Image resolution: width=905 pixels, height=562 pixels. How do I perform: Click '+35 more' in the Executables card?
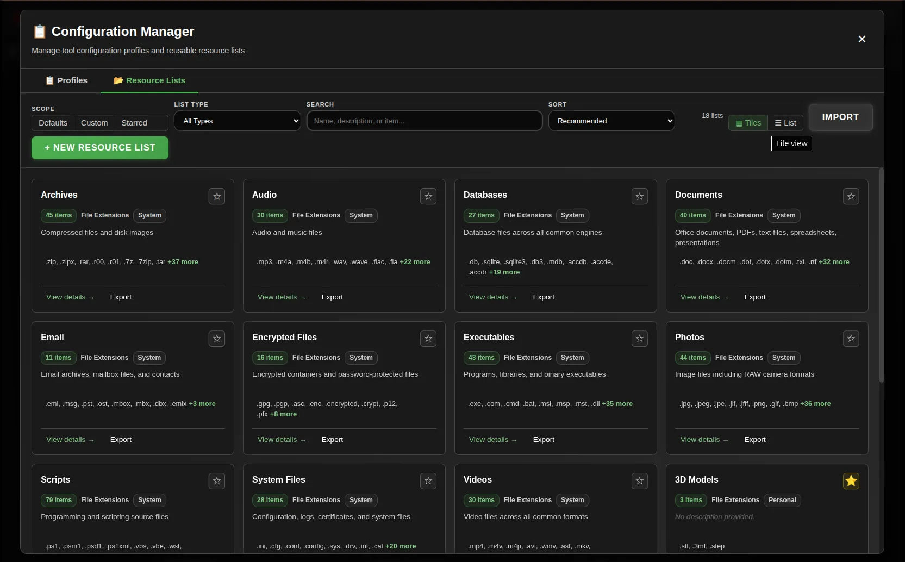point(617,404)
